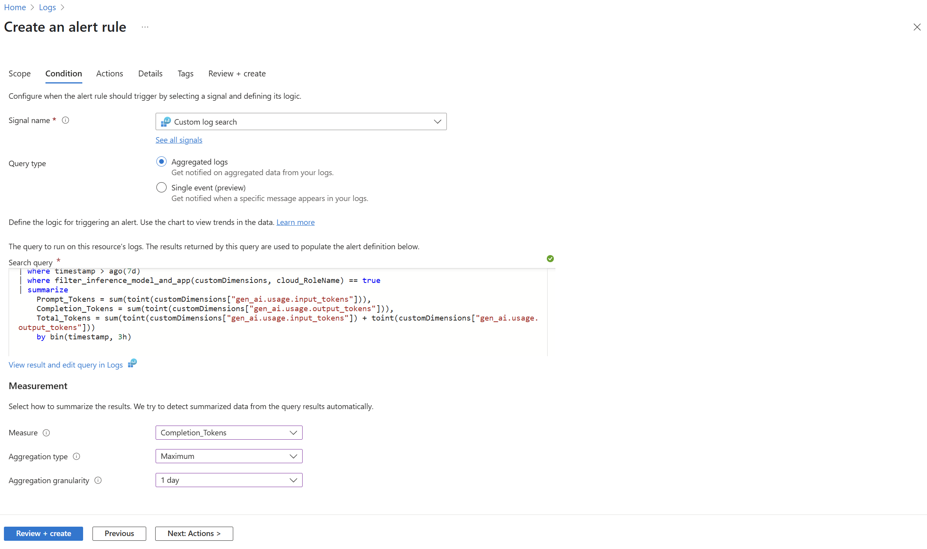Close the Create an alert rule pane
The width and height of the screenshot is (927, 549).
[x=917, y=27]
